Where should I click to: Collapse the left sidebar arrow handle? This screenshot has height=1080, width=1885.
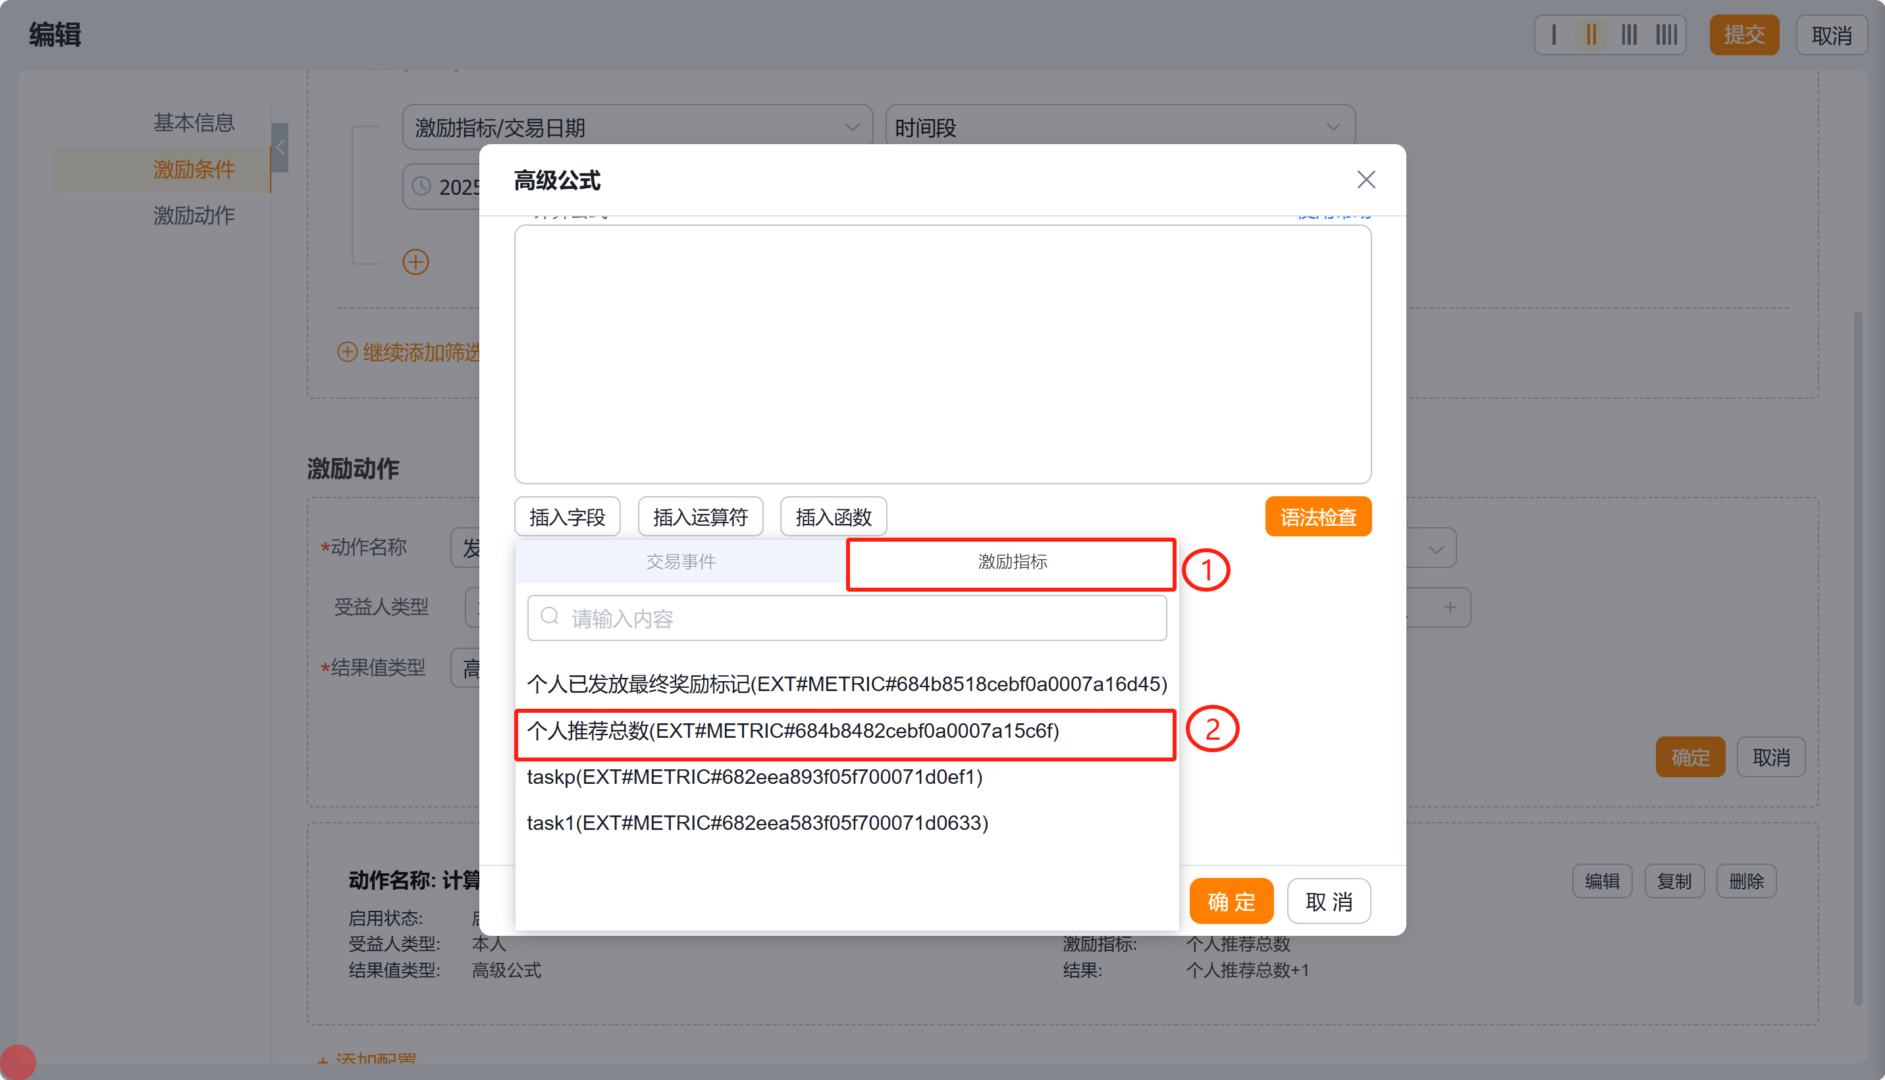tap(280, 147)
